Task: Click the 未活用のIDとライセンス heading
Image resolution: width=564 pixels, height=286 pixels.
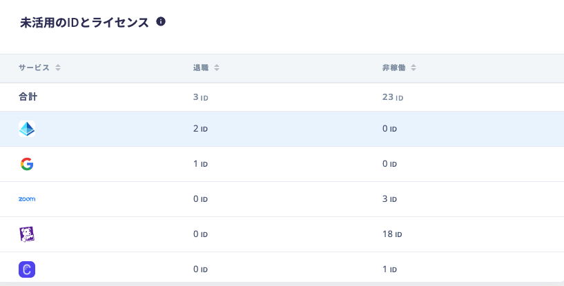Action: [84, 22]
